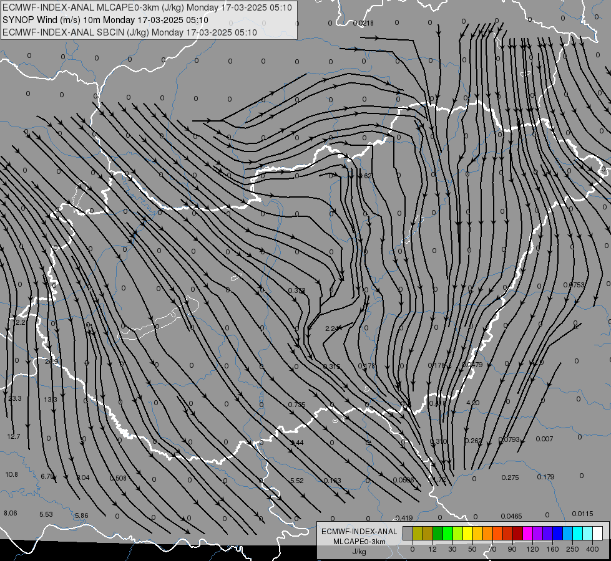Click the SBCIN (J/kg) title line
The height and width of the screenshot is (561, 611).
(x=130, y=32)
